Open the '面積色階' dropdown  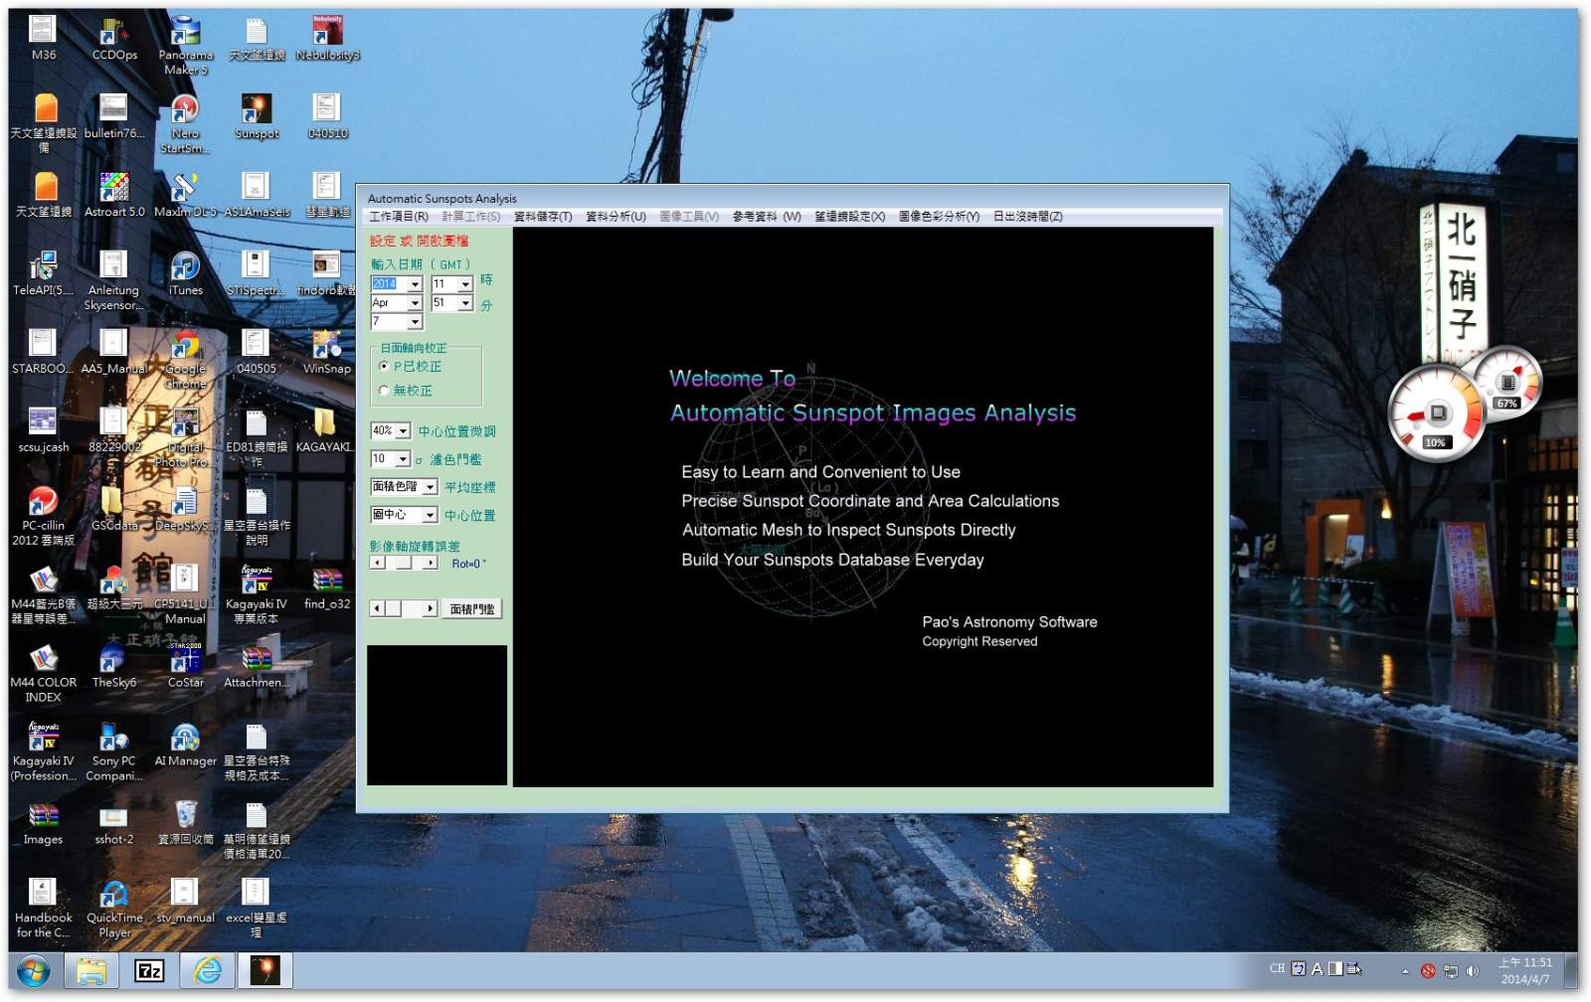tap(430, 487)
